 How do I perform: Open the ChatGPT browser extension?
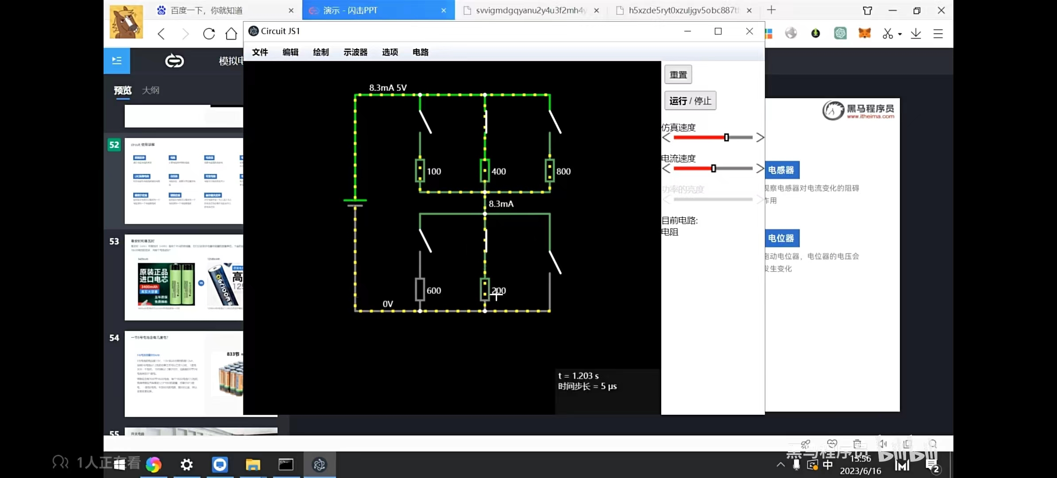[841, 33]
